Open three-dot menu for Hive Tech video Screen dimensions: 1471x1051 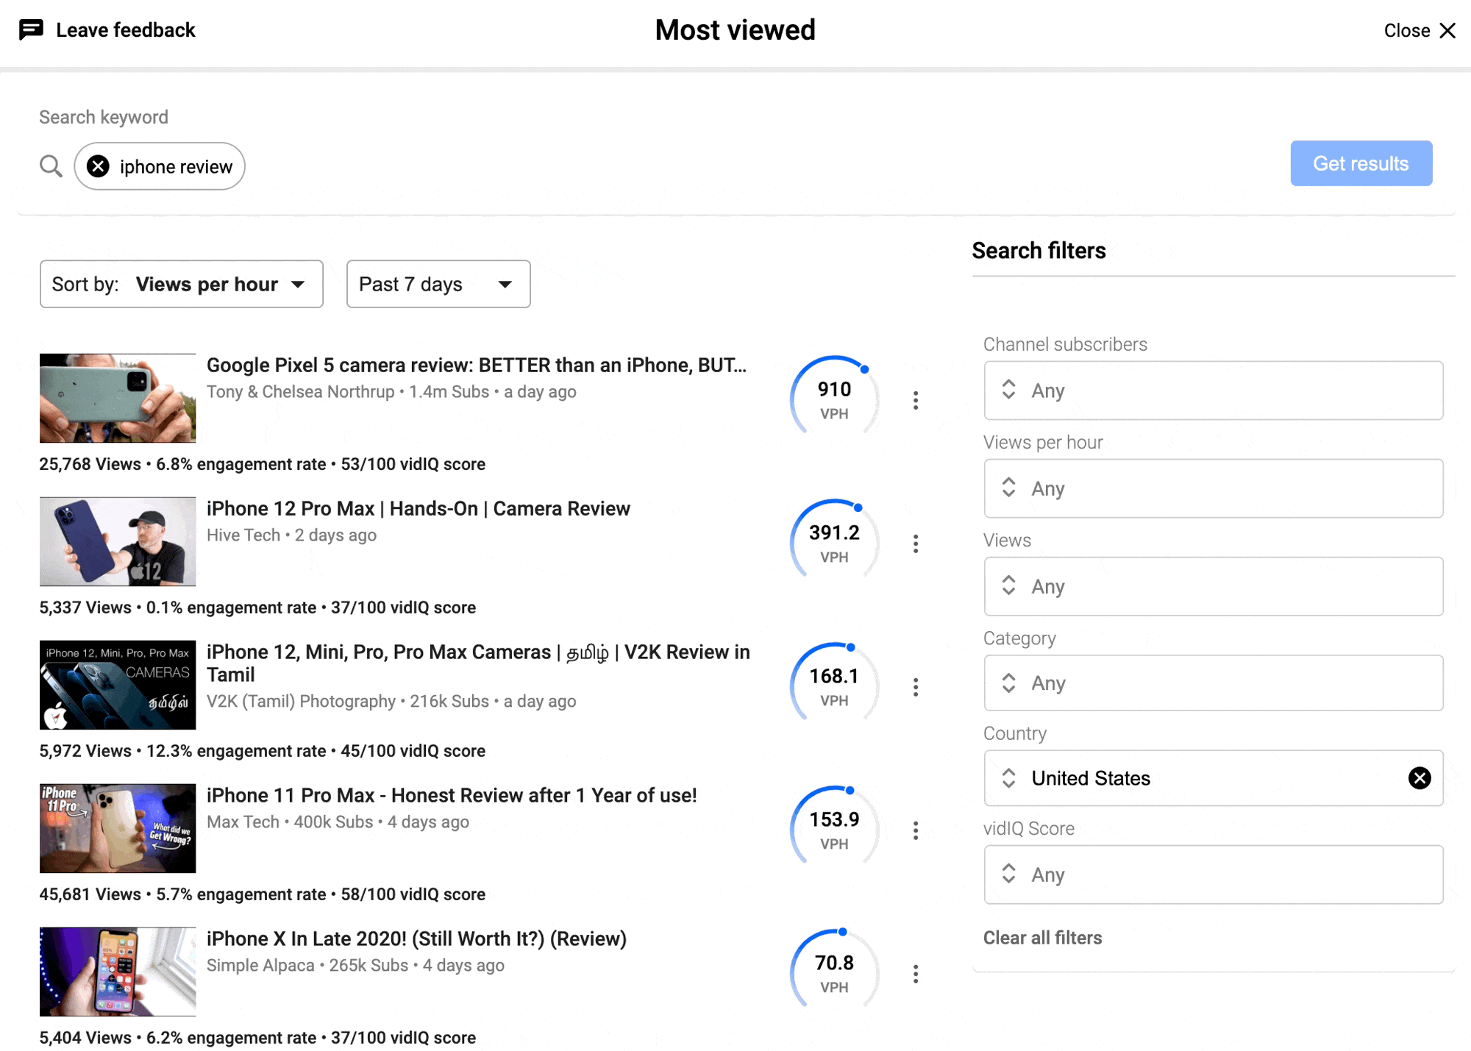[x=915, y=544]
